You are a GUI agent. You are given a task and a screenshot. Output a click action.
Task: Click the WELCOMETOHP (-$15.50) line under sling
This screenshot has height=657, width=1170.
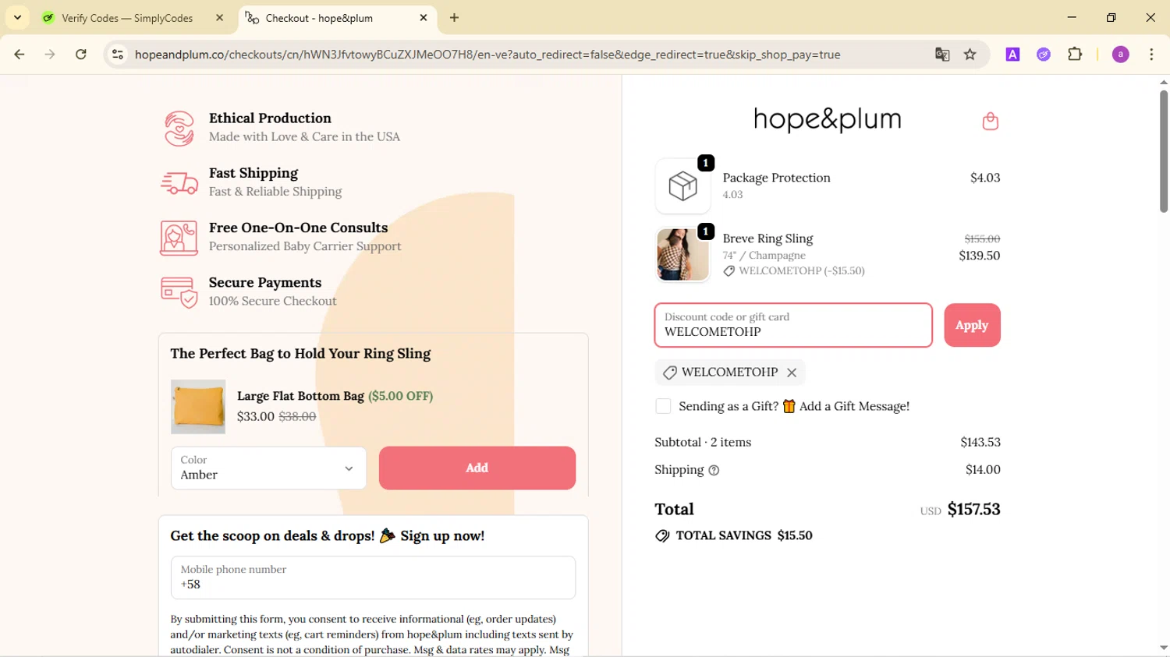[x=794, y=271]
